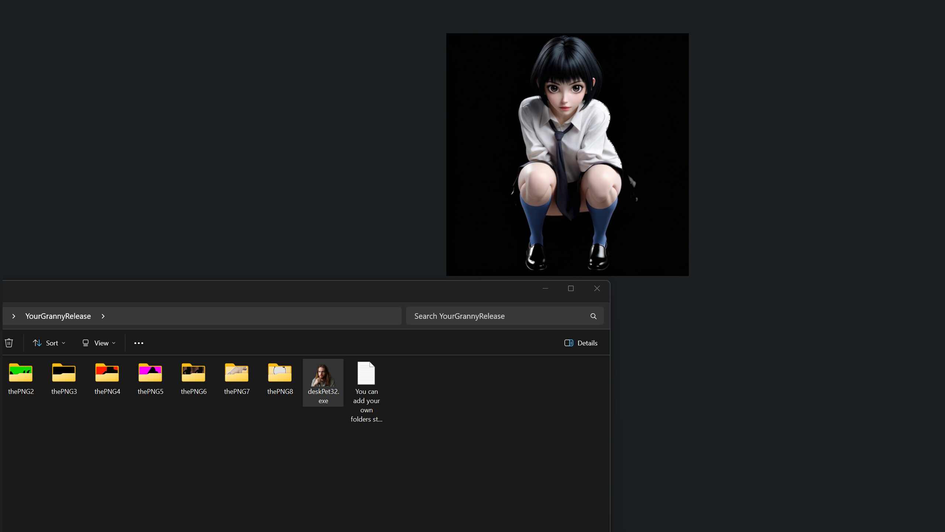Open the thePNG3 folder
The image size is (945, 532).
pos(64,373)
